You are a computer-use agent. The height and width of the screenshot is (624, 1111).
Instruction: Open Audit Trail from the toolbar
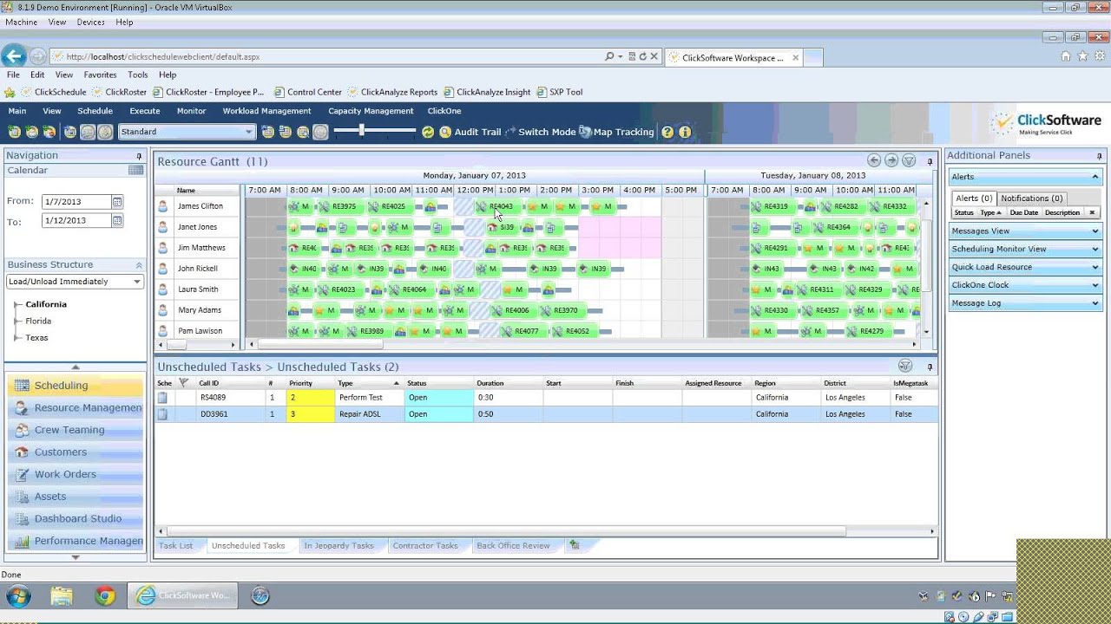tap(470, 132)
